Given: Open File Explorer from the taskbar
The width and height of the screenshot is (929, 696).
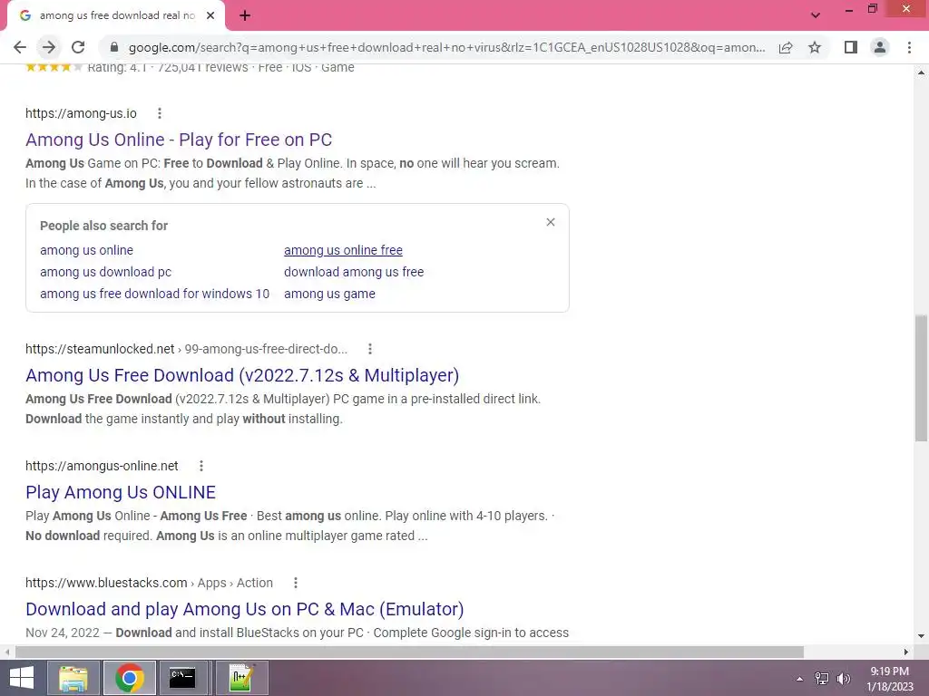Looking at the screenshot, I should pyautogui.click(x=73, y=678).
